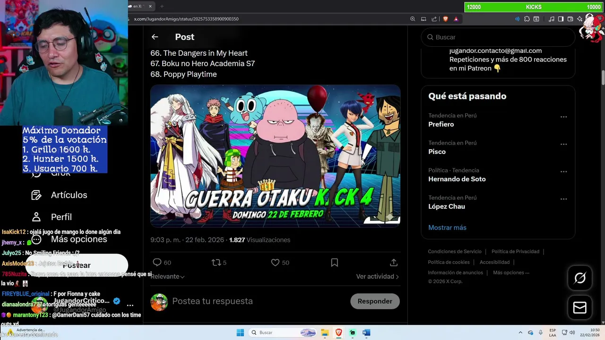Click the Brave Rewards triangle icon

(x=456, y=19)
